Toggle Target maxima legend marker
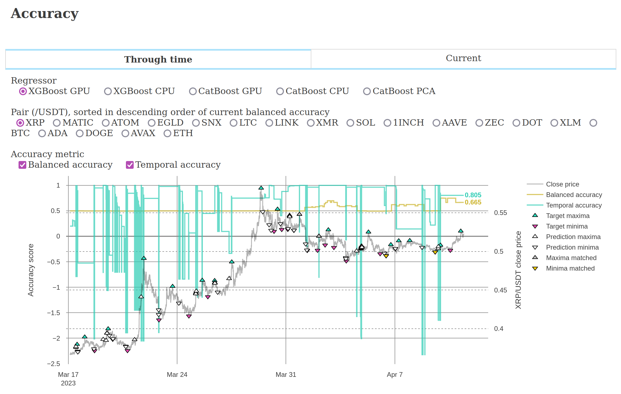 (x=535, y=216)
